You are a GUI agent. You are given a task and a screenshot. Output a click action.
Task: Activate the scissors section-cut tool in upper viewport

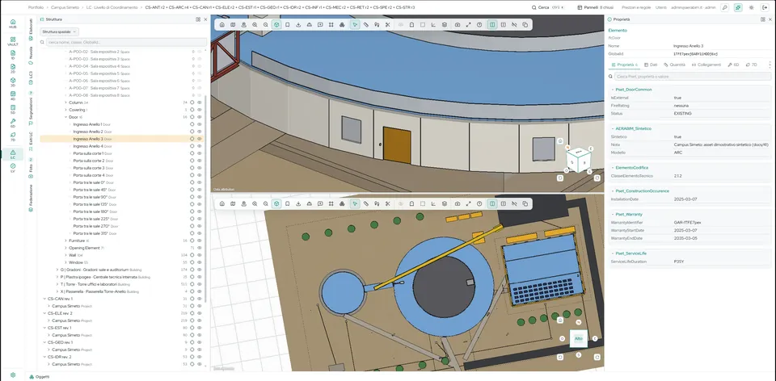click(387, 25)
